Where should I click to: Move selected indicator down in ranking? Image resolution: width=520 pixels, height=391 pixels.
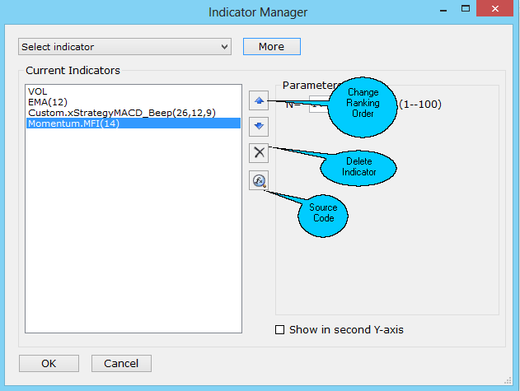259,126
